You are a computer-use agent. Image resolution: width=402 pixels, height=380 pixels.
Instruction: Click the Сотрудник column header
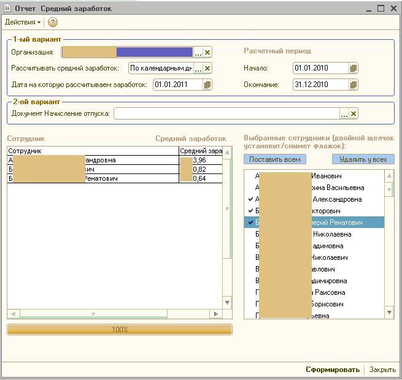[x=93, y=151]
